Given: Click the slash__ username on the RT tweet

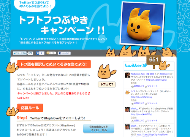Looking at the screenshot, I should 135,108.
